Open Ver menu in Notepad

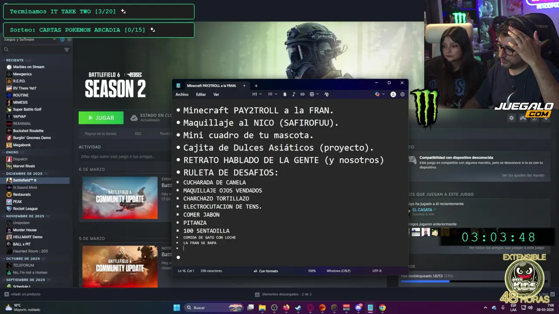pos(216,94)
